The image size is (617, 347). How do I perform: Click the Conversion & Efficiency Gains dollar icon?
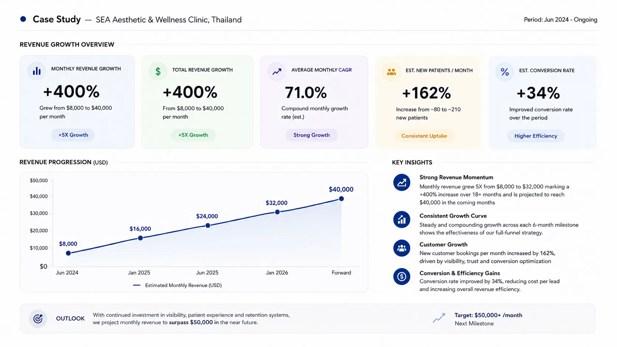coord(402,277)
